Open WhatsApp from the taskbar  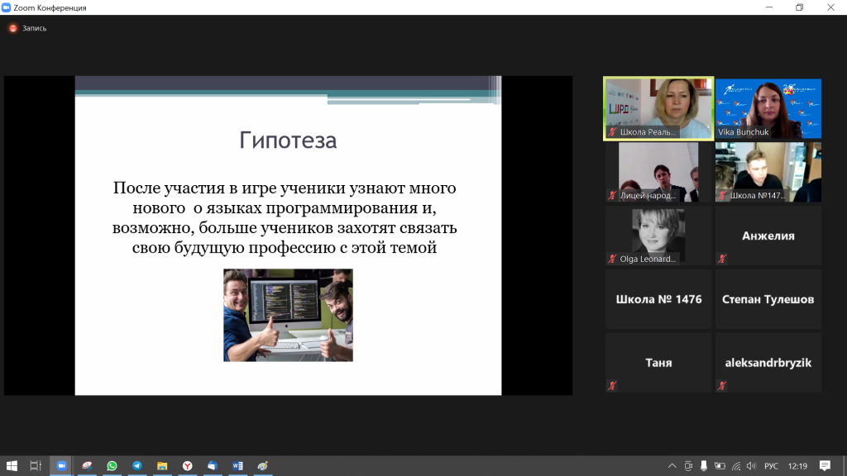112,466
